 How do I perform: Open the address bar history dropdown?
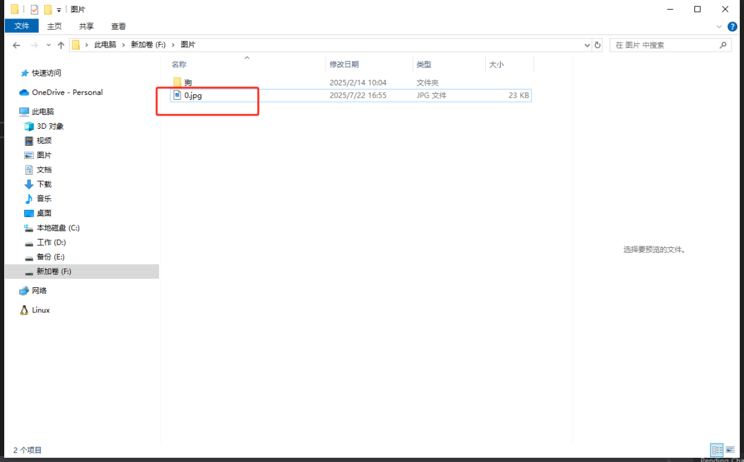[587, 45]
